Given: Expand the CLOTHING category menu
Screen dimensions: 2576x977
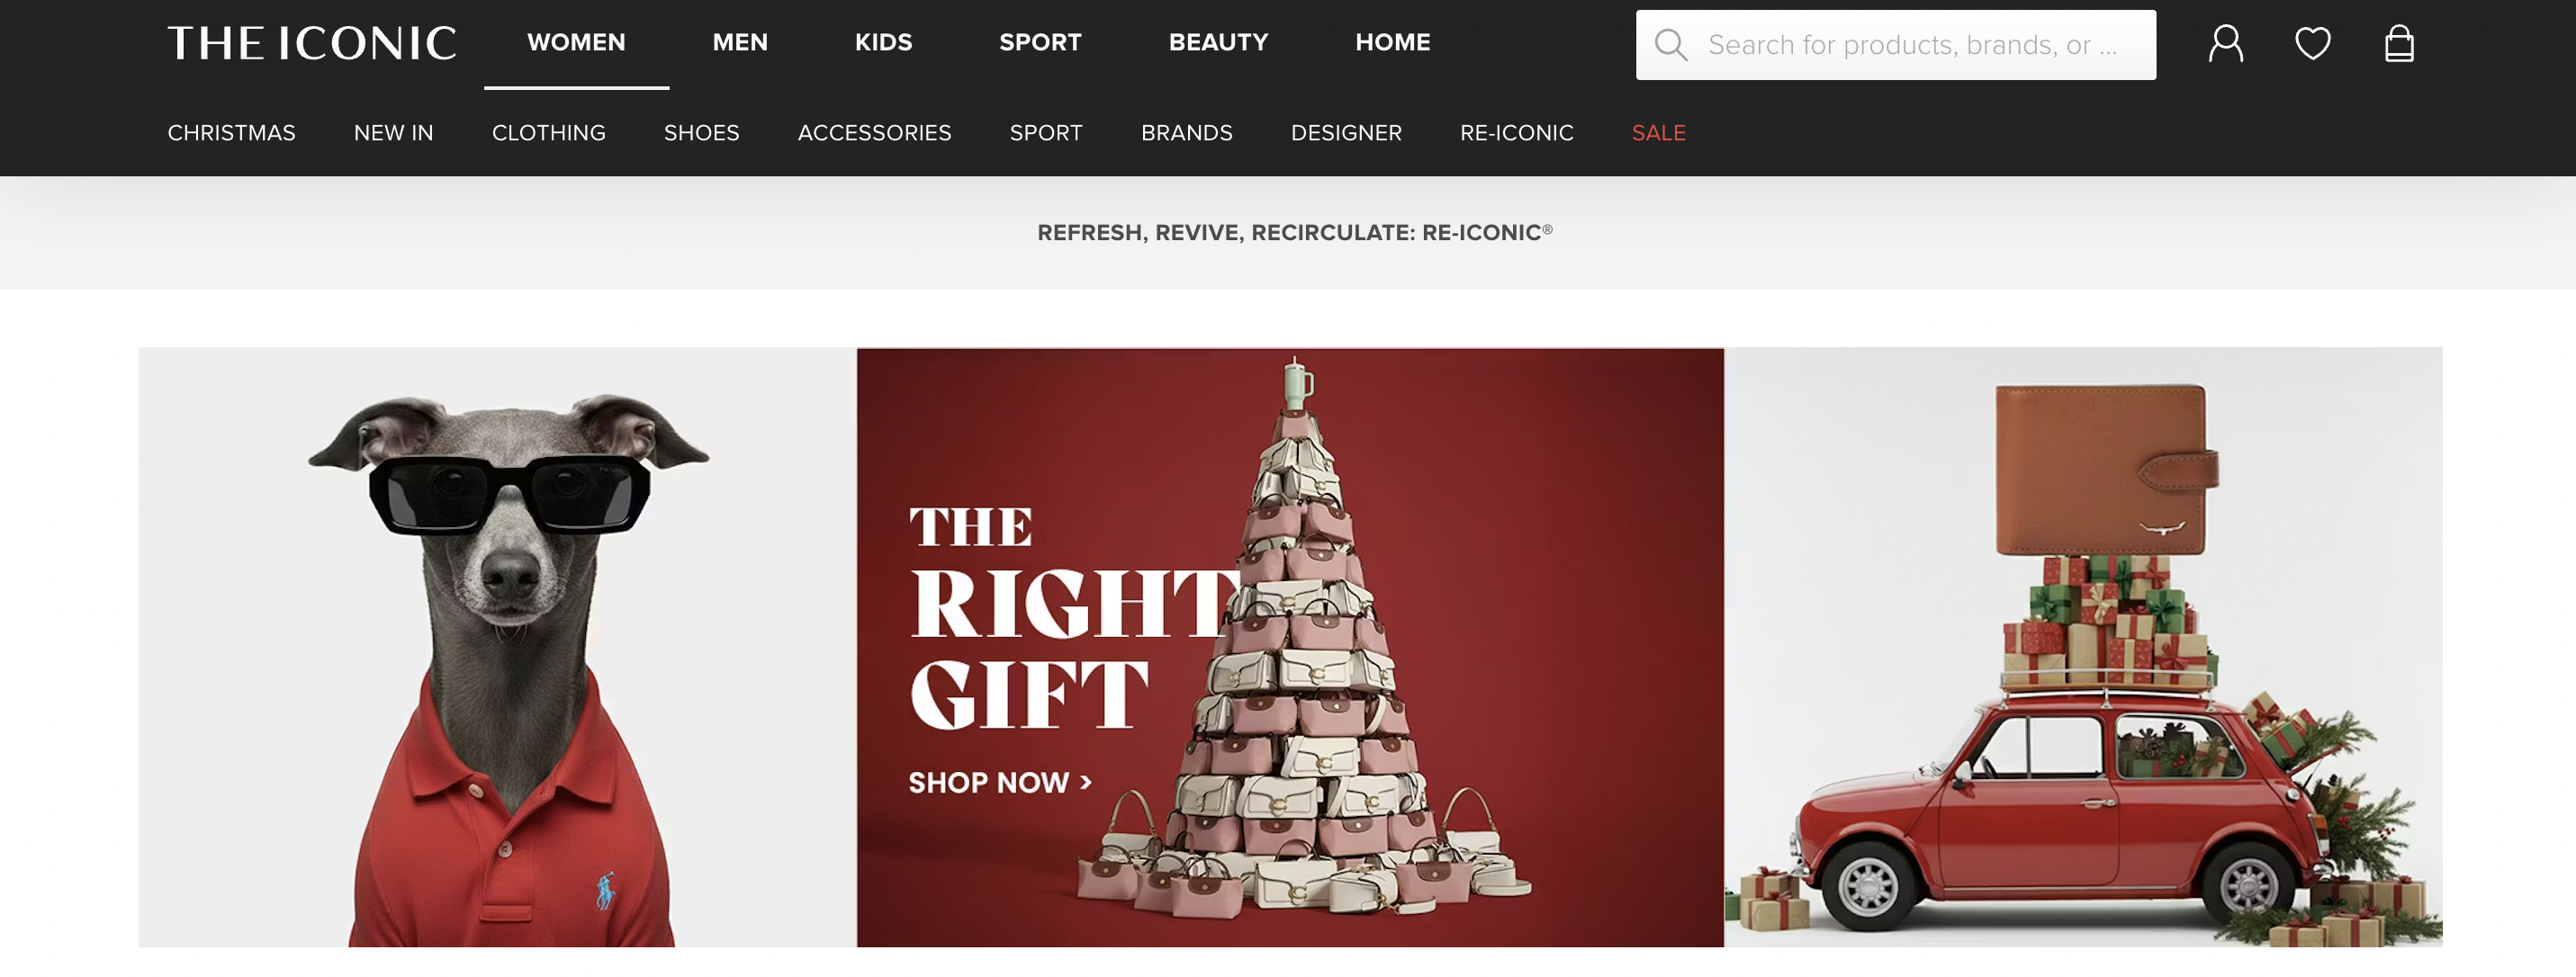Looking at the screenshot, I should [x=548, y=133].
